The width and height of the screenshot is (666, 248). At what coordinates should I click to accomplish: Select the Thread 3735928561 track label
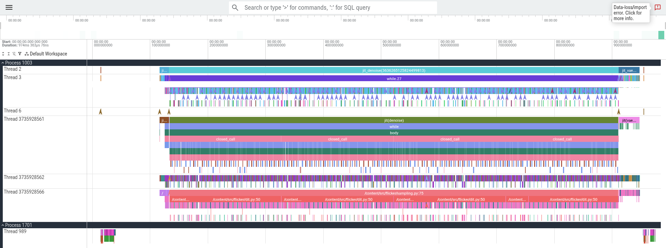(x=24, y=119)
